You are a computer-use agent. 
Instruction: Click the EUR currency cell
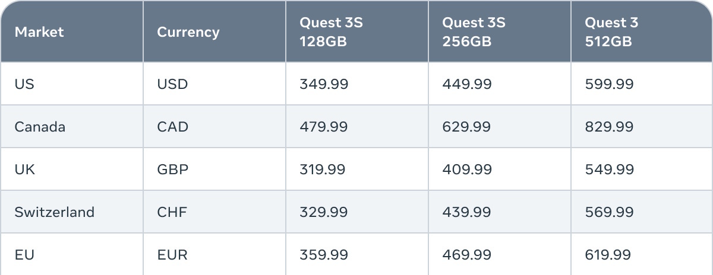[172, 255]
